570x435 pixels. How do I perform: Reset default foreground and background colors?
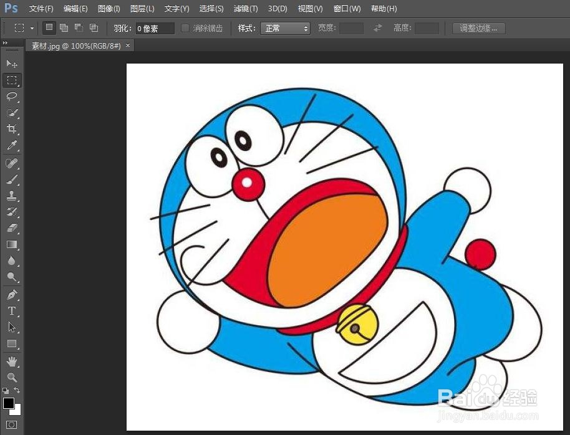click(x=6, y=391)
